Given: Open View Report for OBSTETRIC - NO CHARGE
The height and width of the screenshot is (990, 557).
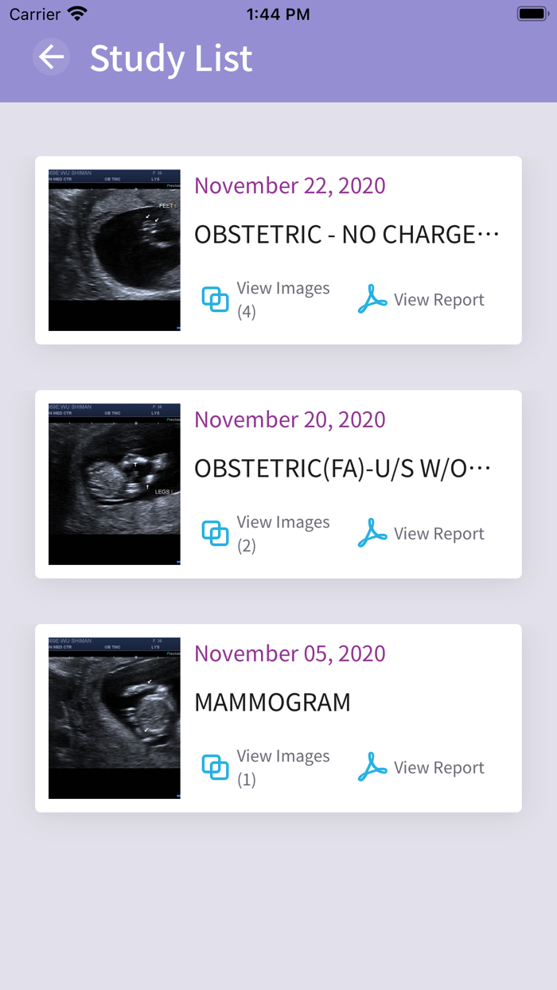Looking at the screenshot, I should [438, 299].
